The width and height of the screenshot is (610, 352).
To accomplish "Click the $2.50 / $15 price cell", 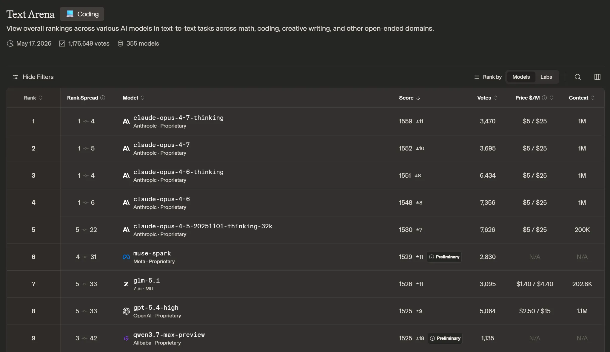I will pyautogui.click(x=535, y=311).
